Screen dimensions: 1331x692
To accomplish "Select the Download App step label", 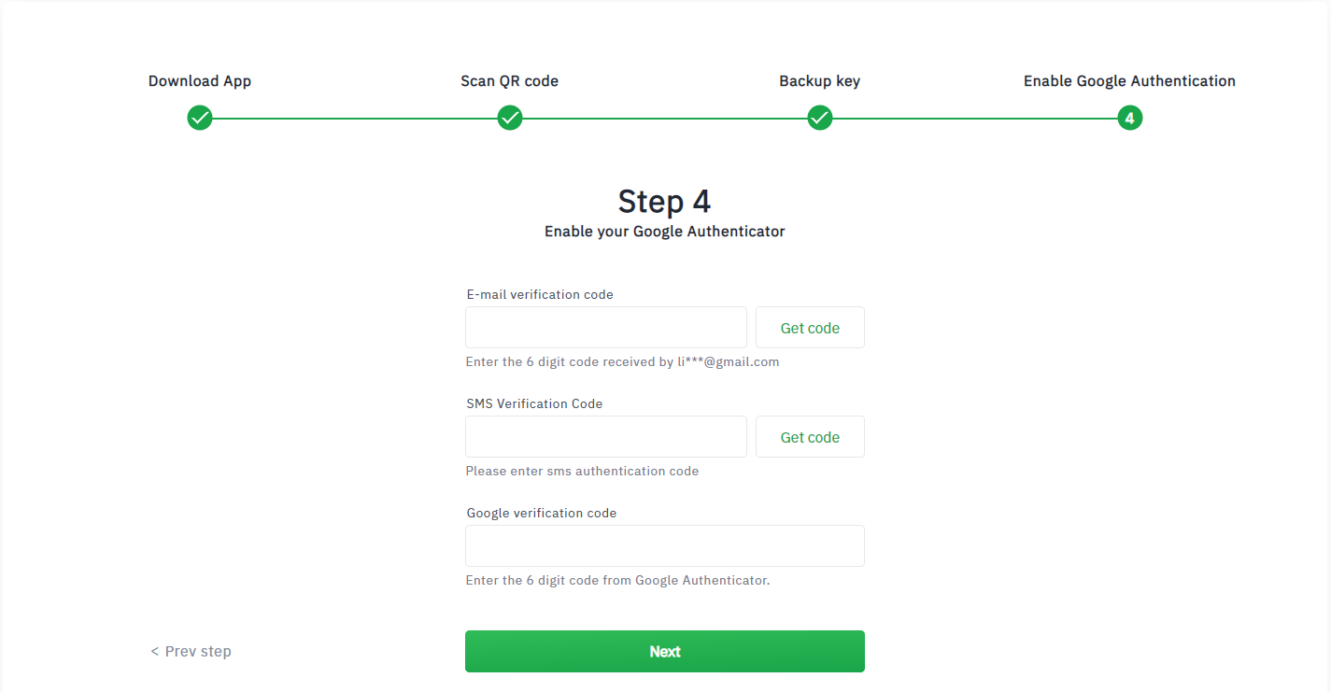I will tap(200, 81).
